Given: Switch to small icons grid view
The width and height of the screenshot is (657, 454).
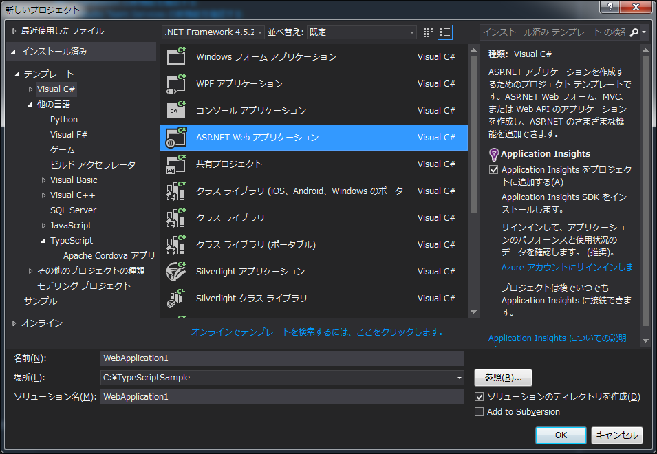Looking at the screenshot, I should pos(429,32).
